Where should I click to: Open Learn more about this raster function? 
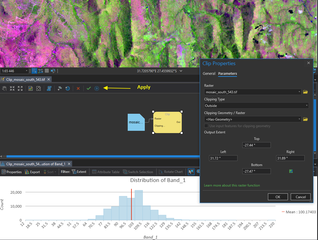coord(232,185)
